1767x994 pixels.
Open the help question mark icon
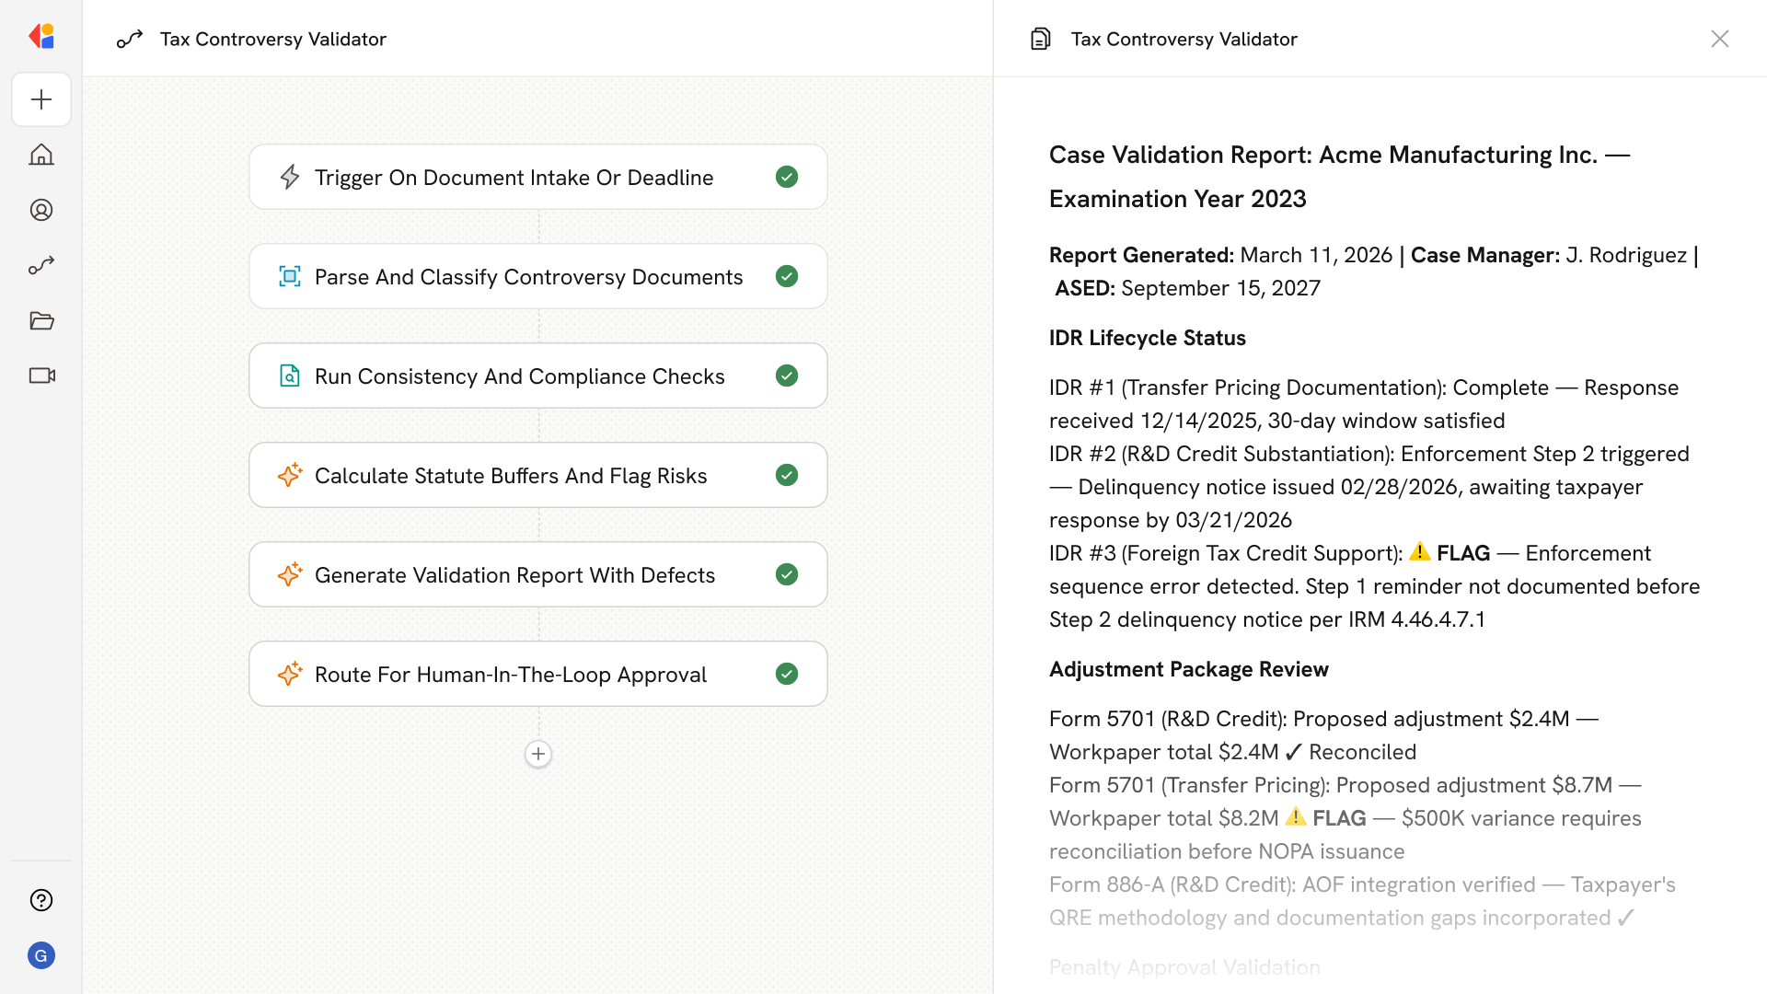41,900
